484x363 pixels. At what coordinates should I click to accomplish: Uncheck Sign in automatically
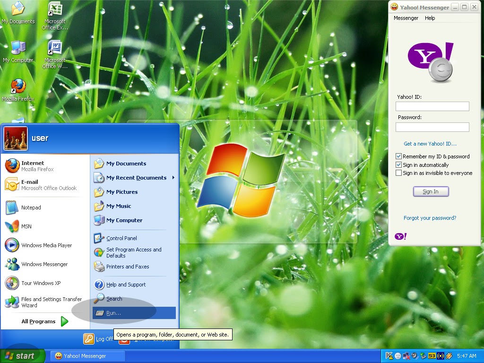(x=398, y=164)
